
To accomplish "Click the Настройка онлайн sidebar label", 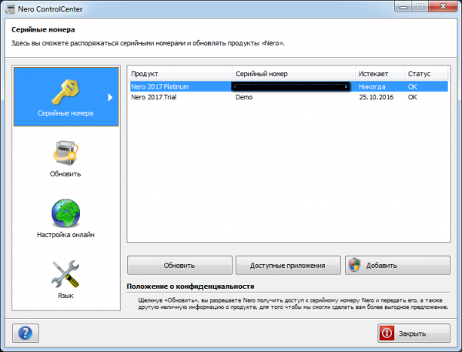I will 65,235.
